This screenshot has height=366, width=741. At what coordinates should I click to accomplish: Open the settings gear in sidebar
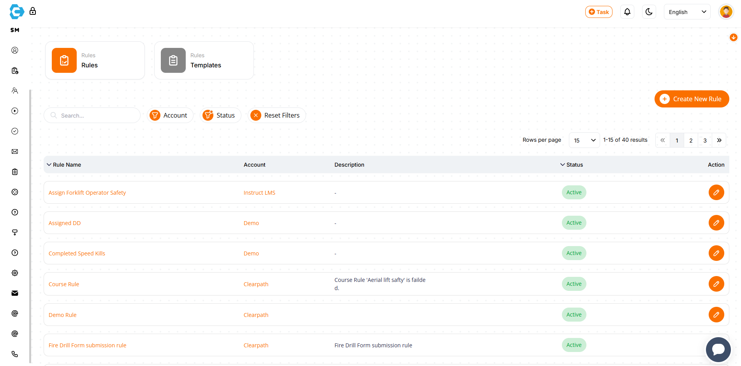(15, 273)
